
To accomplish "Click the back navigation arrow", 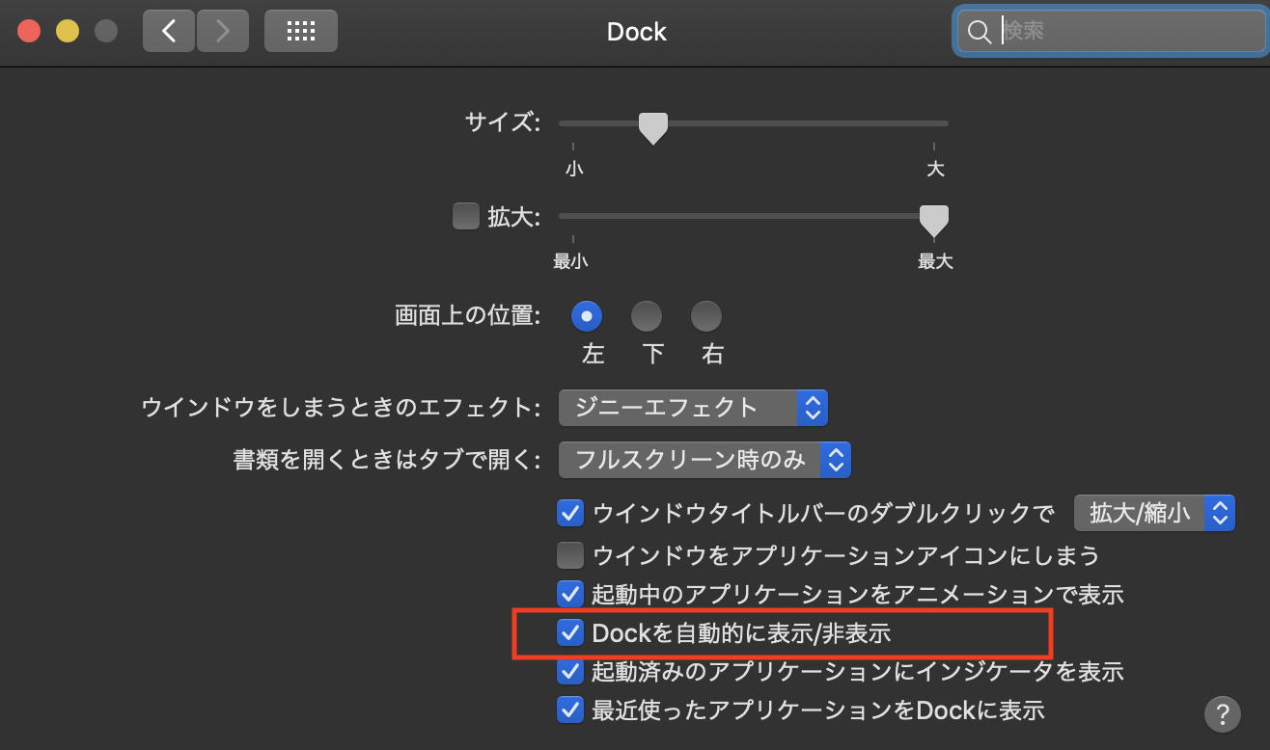I will pyautogui.click(x=168, y=31).
